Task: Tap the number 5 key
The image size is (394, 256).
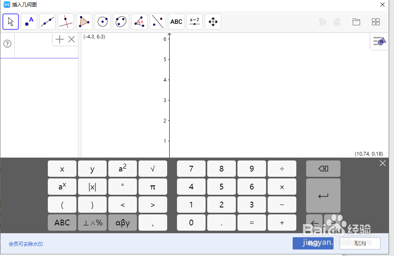Action: [x=222, y=187]
